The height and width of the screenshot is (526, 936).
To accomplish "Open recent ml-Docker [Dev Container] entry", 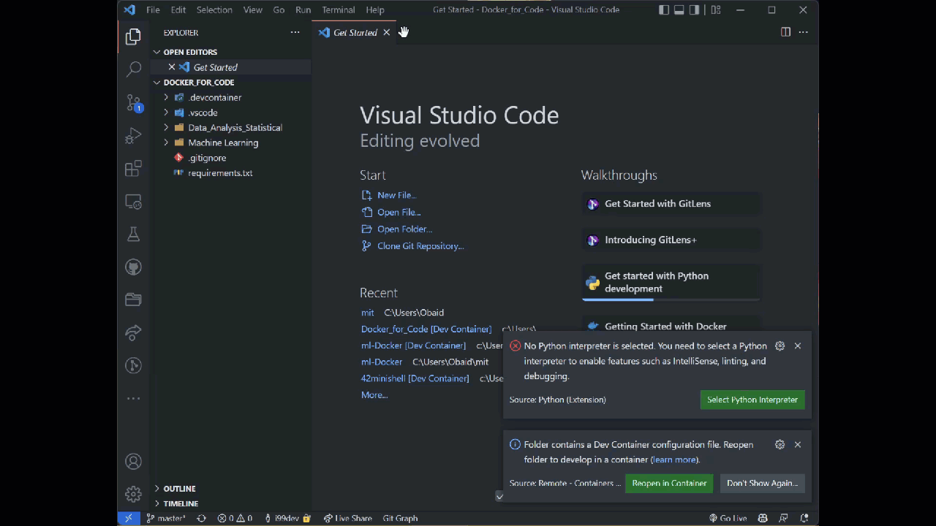I will pos(413,346).
